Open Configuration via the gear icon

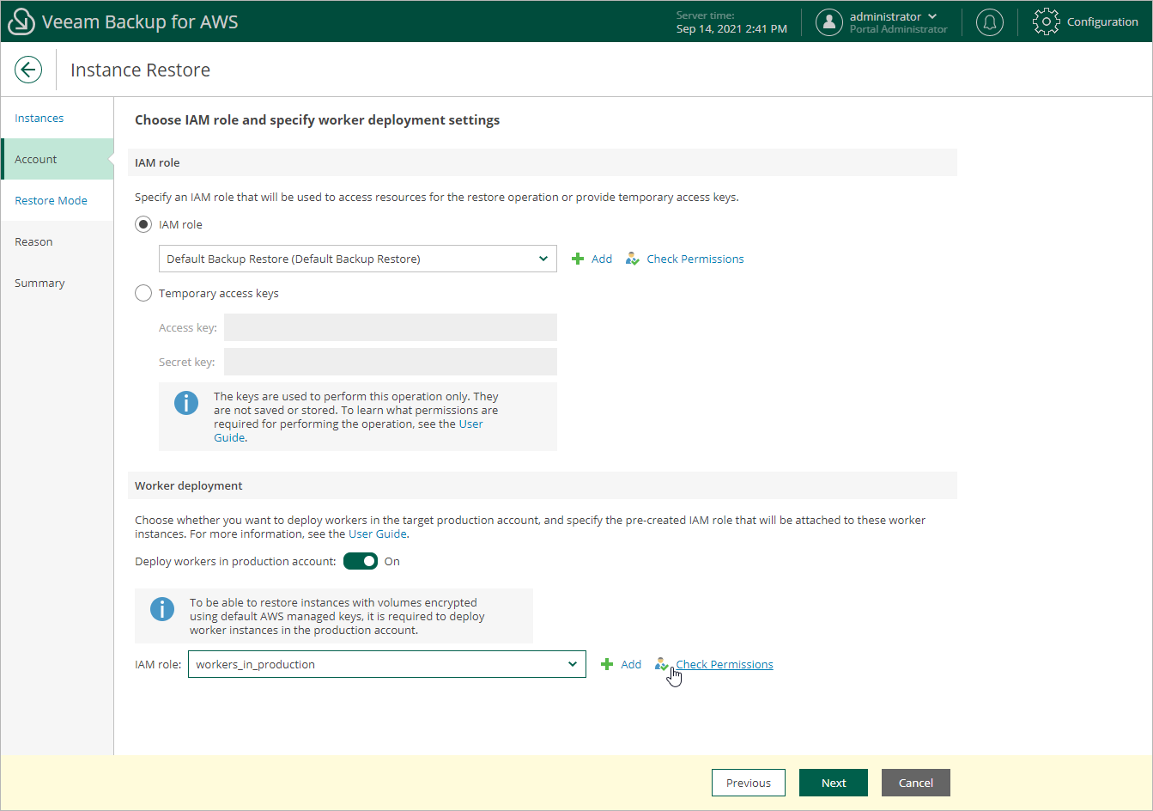(1046, 21)
